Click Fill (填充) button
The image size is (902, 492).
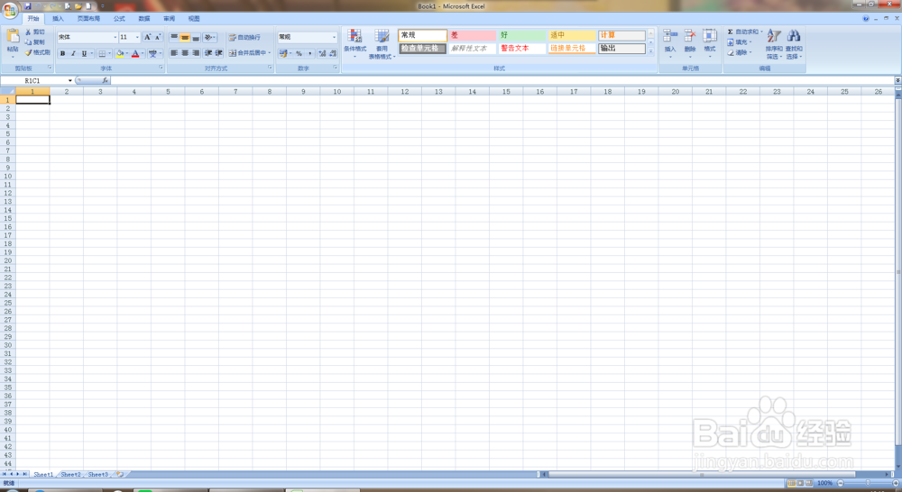[x=740, y=42]
